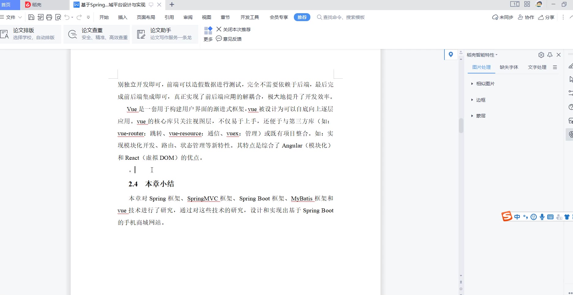Open the 文件 menu dropdown

coord(11,17)
